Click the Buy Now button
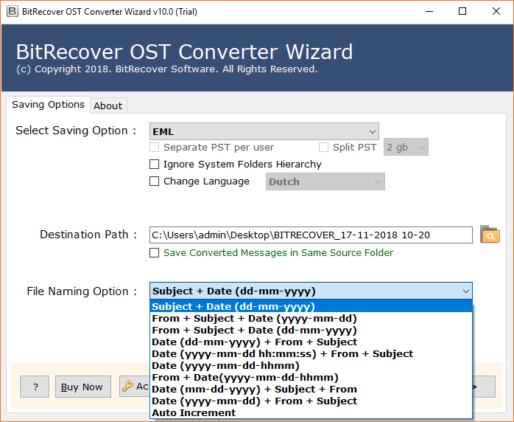The height and width of the screenshot is (422, 514). [x=83, y=387]
